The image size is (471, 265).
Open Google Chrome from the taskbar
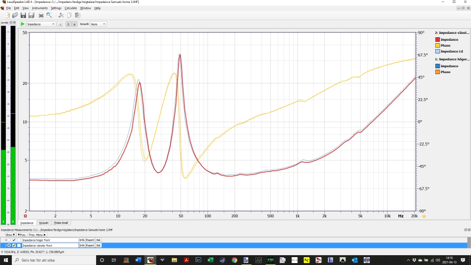coord(235,260)
